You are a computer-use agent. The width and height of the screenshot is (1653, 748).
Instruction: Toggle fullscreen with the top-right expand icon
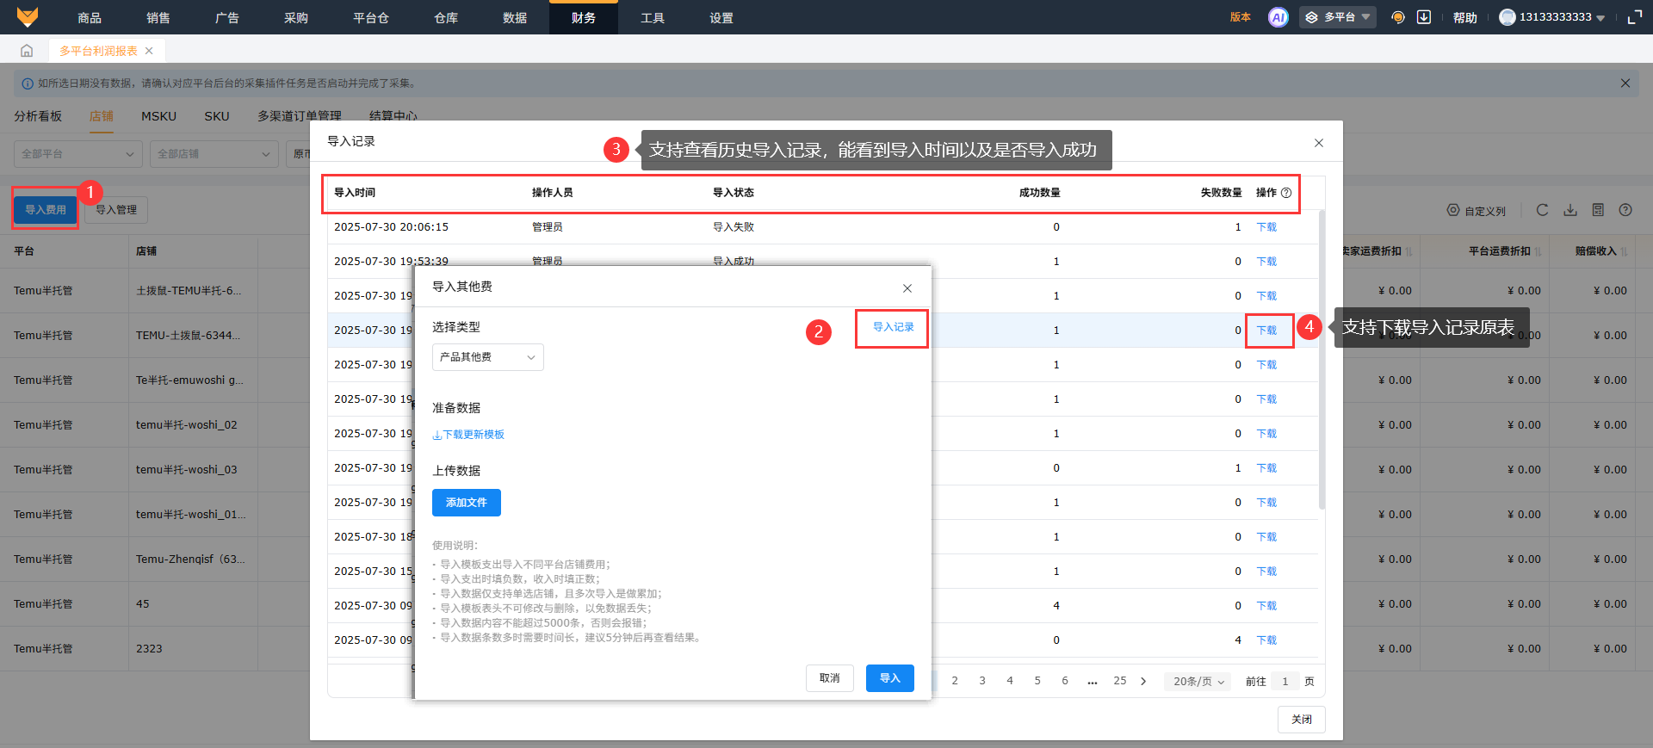(1635, 17)
